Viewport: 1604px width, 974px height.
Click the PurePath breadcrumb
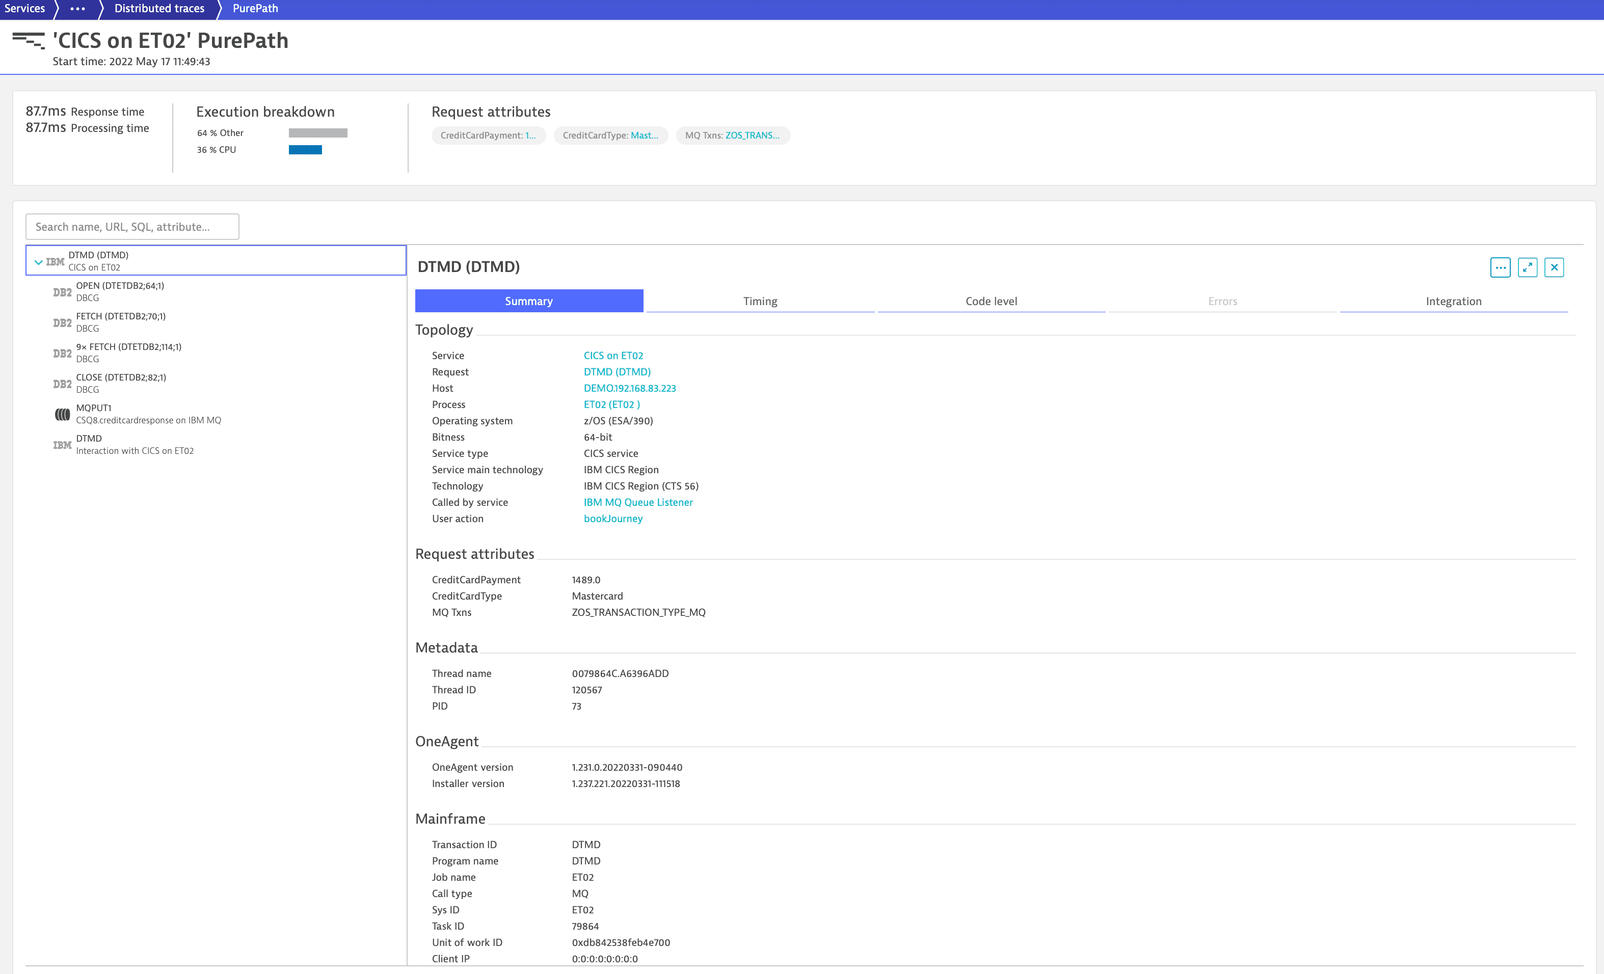[255, 9]
